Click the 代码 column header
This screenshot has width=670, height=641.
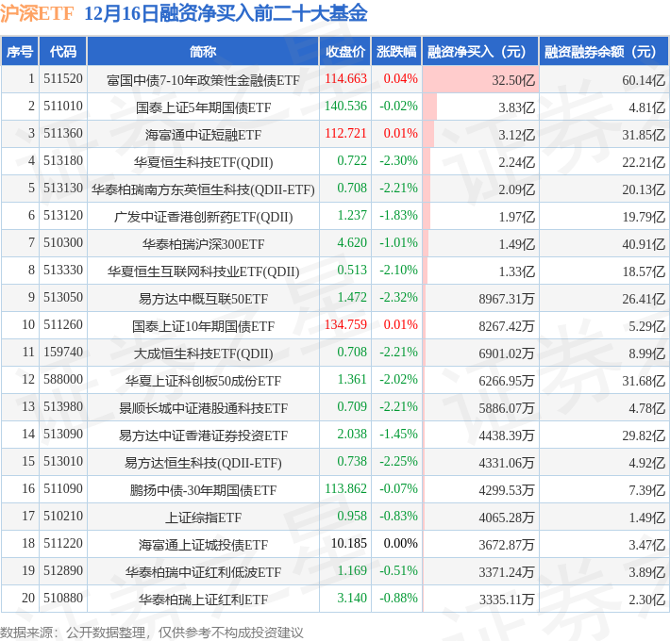click(x=63, y=52)
